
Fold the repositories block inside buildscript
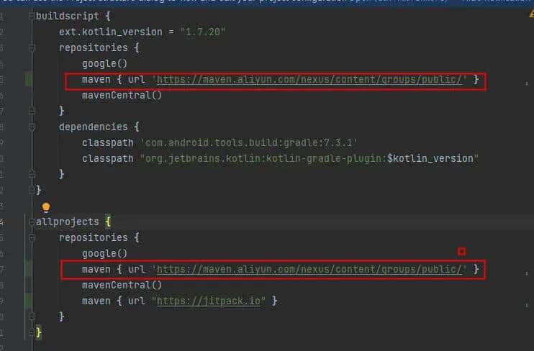(32, 47)
